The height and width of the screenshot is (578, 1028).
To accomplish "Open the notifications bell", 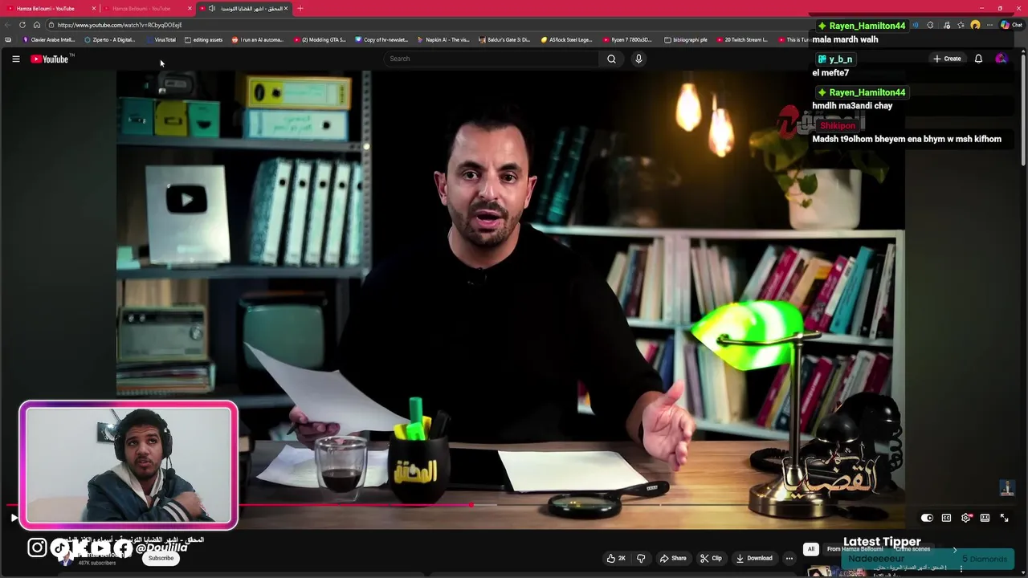I will coord(978,59).
